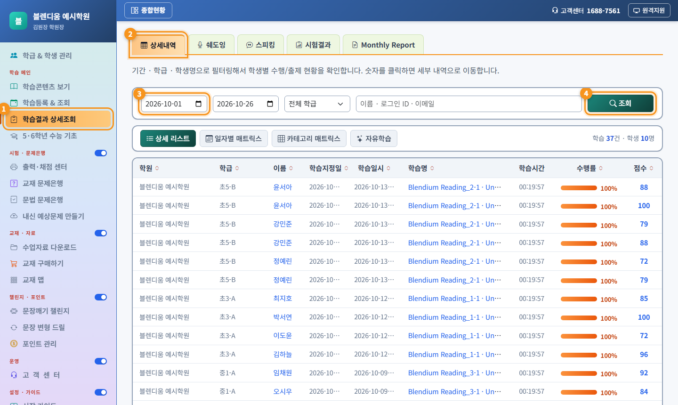678x405 pixels.
Task: Switch to 쉐도잉 tab
Action: point(211,45)
